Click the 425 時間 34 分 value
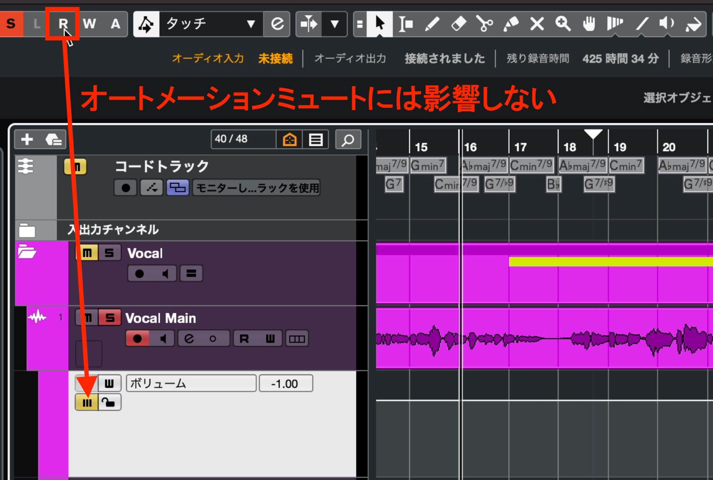 (621, 58)
